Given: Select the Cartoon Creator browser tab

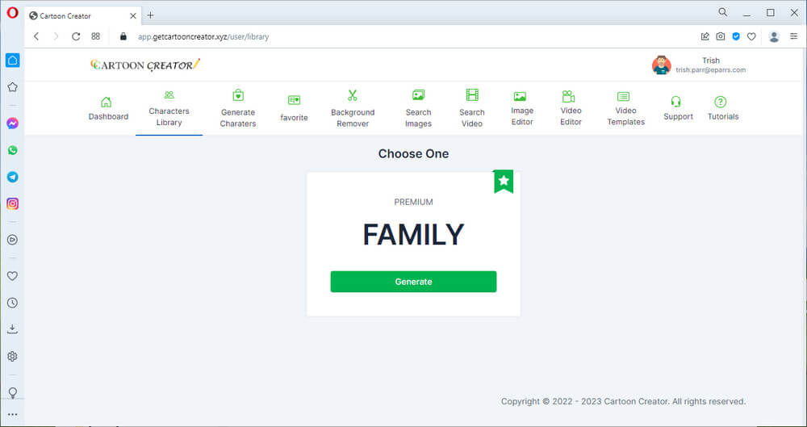Looking at the screenshot, I should pyautogui.click(x=82, y=16).
